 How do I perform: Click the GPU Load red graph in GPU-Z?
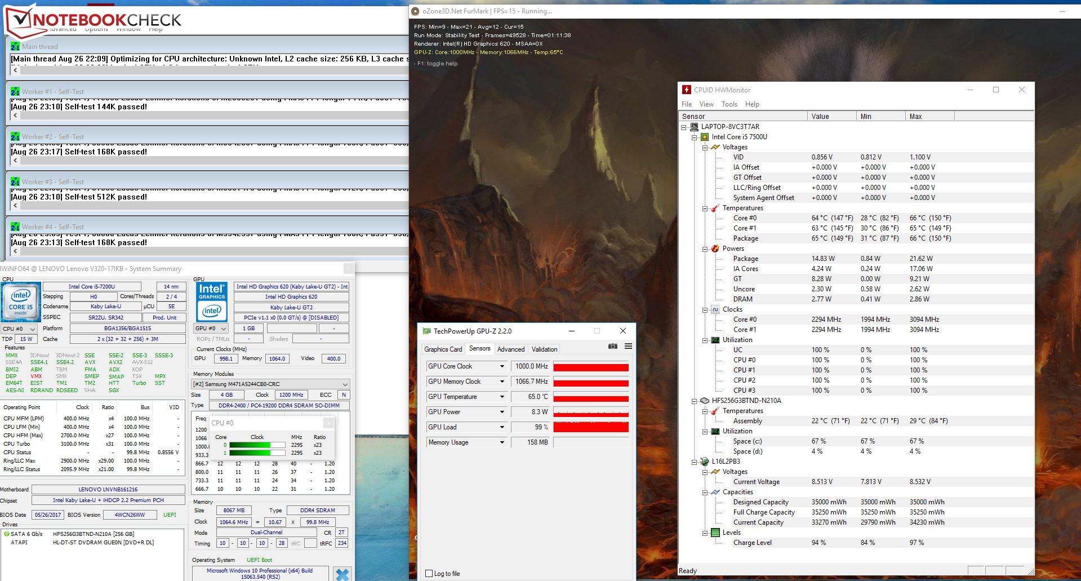591,427
